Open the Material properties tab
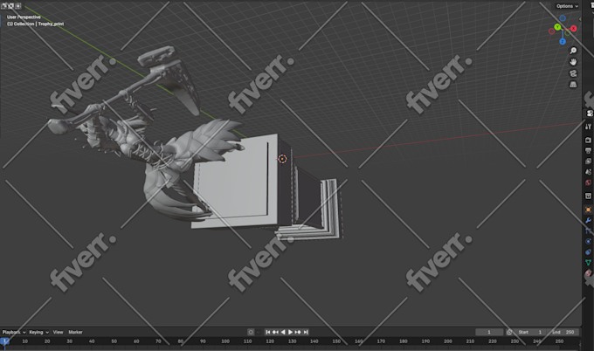 (588, 273)
